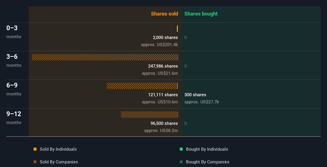Select the 9–12 months hatched sold bar
The height and width of the screenshot is (167, 327).
point(149,115)
